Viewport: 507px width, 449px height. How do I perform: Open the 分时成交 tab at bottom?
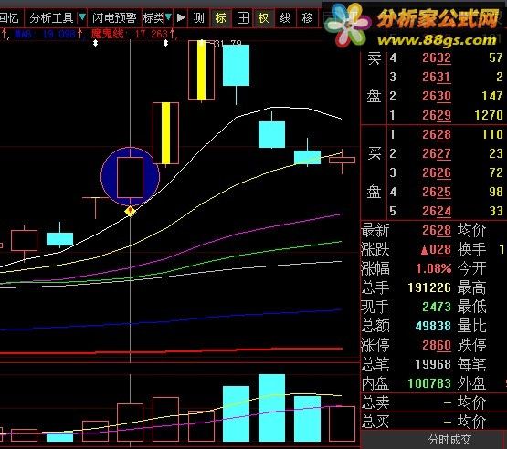(x=449, y=440)
